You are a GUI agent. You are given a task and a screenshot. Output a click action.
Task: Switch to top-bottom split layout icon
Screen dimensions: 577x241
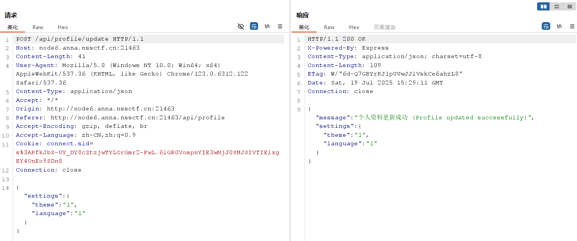556,7
